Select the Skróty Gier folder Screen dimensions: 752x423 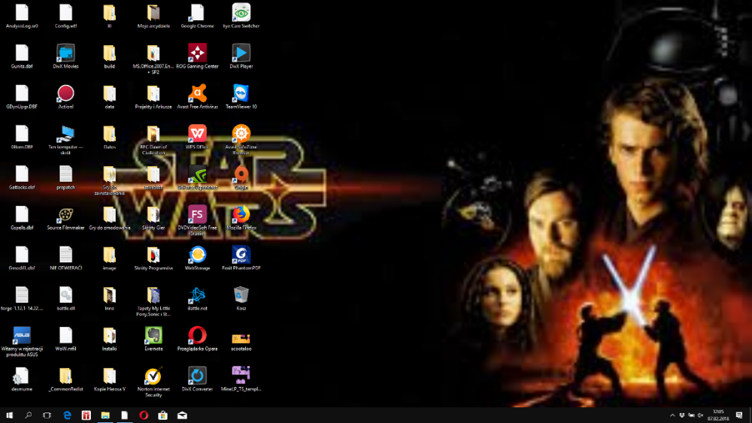pyautogui.click(x=153, y=215)
